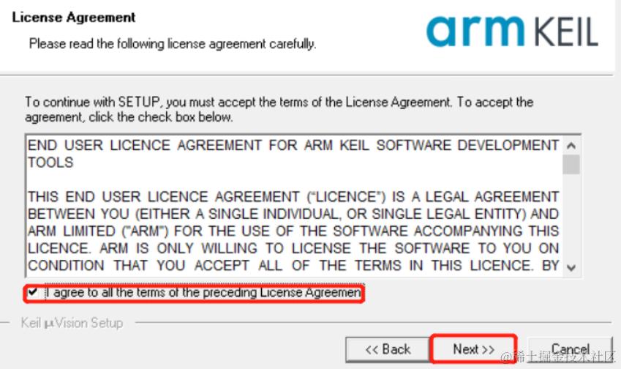Go back with the << Back button
This screenshot has height=369, width=621.
[388, 349]
